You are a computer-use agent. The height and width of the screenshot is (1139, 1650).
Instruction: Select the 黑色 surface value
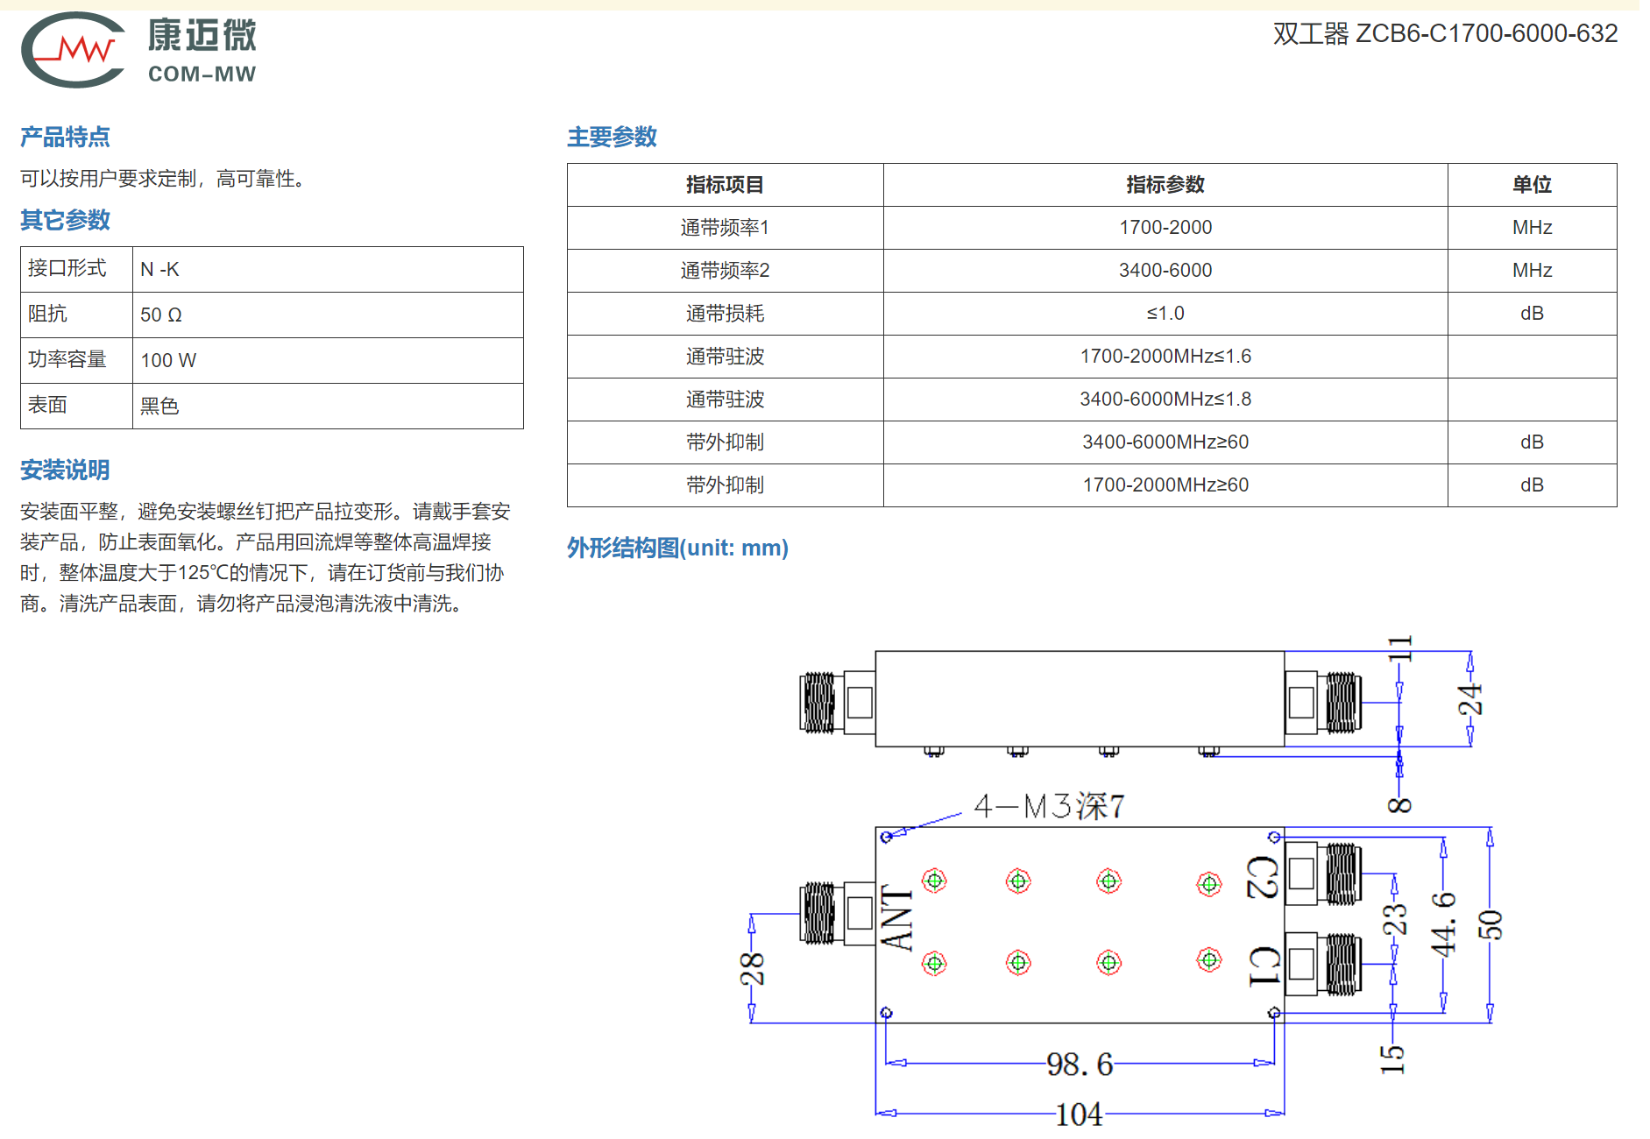pos(159,406)
